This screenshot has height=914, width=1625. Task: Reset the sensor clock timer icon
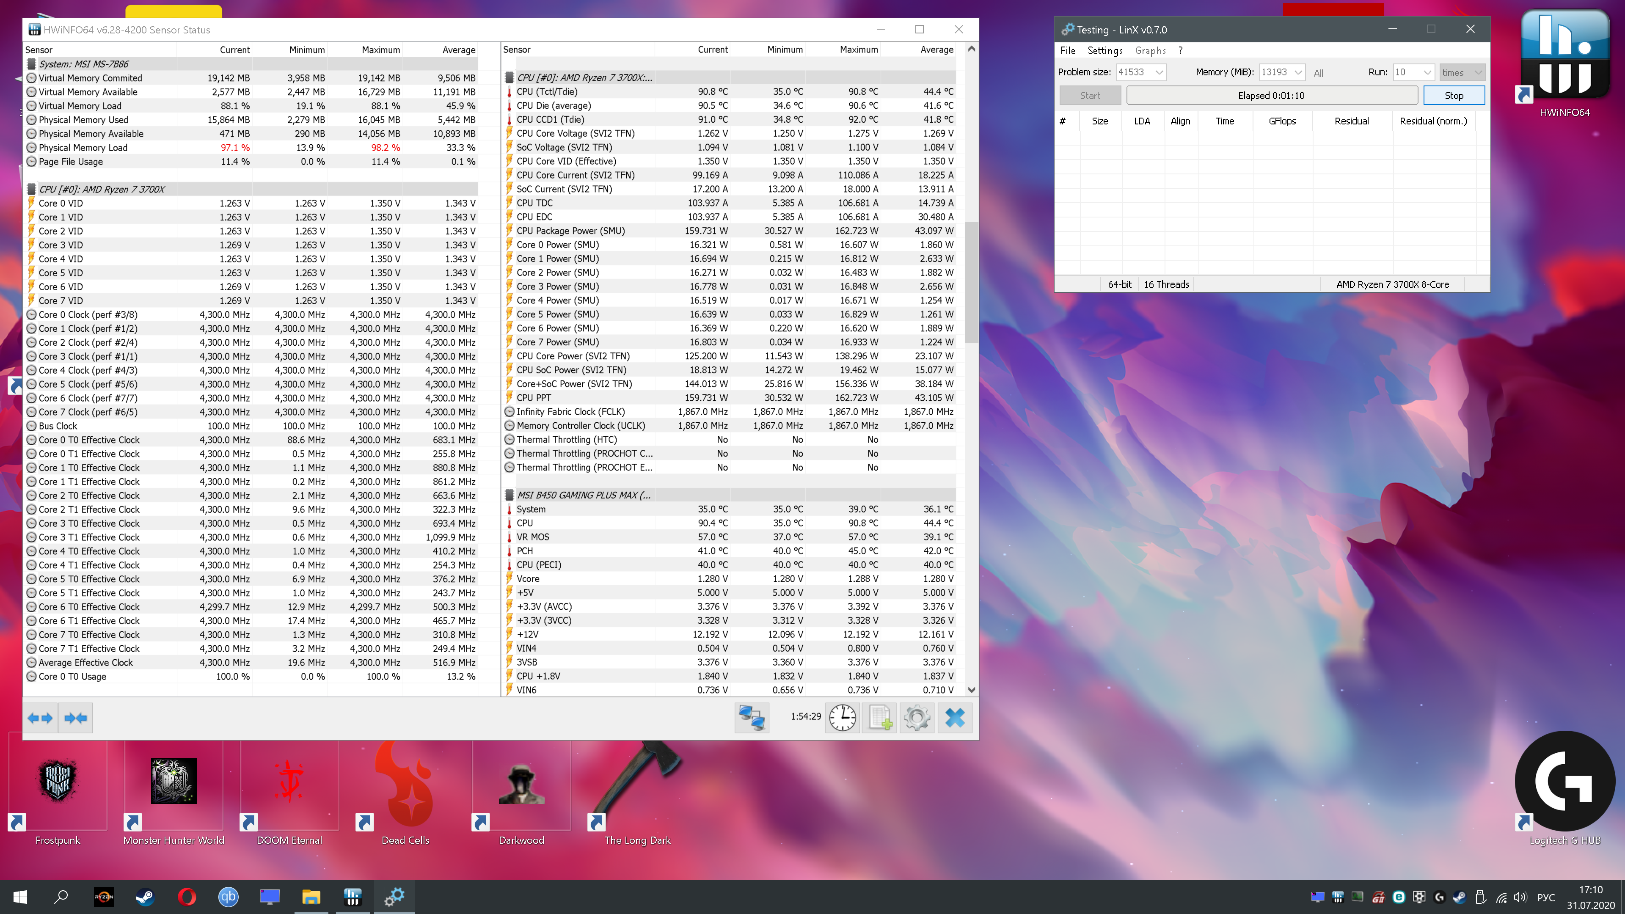click(x=842, y=718)
